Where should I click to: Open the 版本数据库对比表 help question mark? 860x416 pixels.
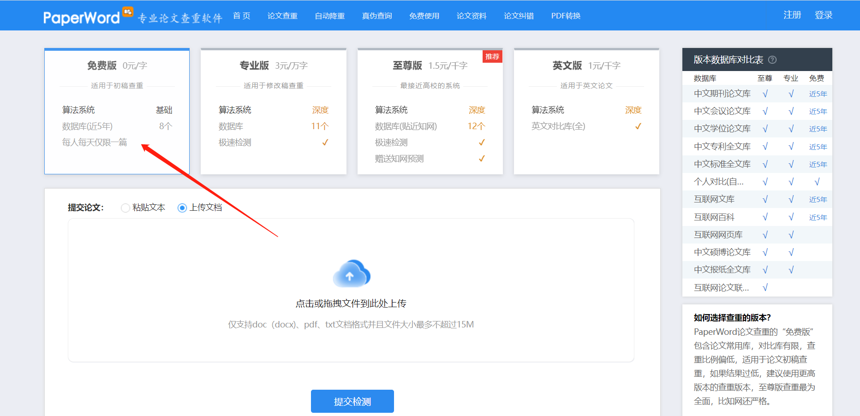point(773,59)
